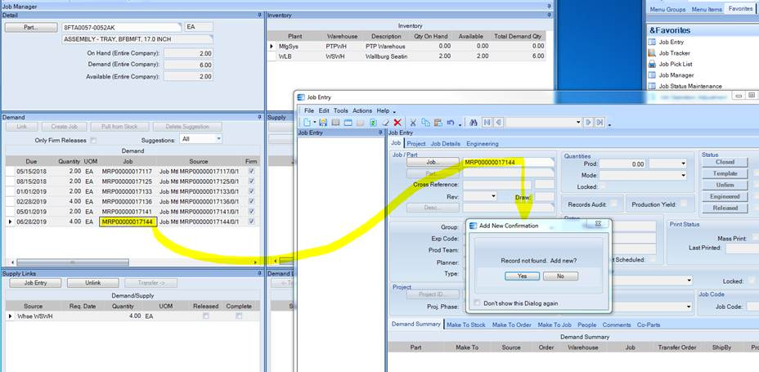Viewport: 759px width, 372px height.
Task: Open the Suggestions All dropdown
Action: tap(219, 139)
